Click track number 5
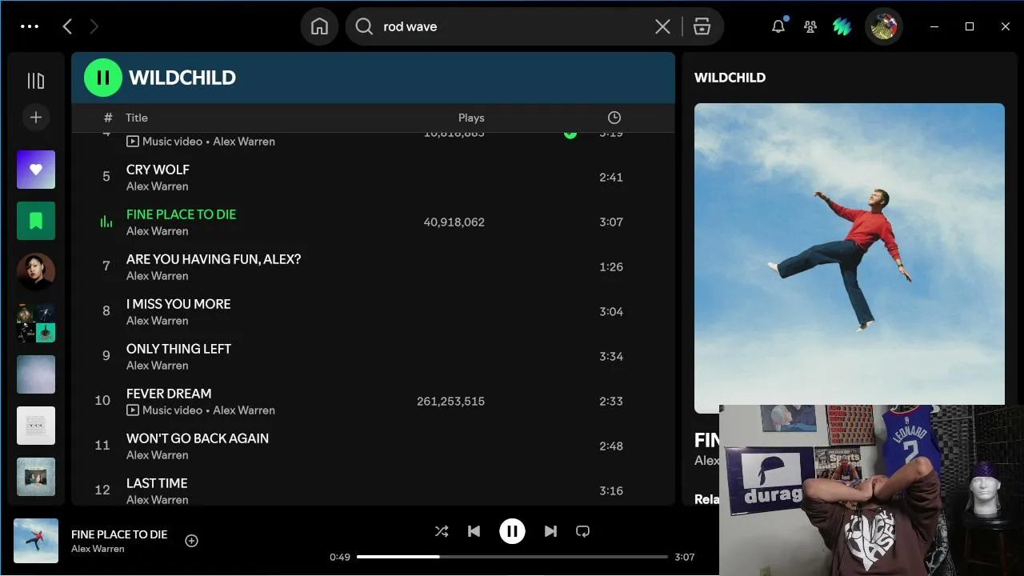 106,177
